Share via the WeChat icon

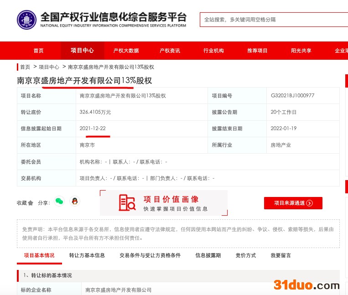coord(59,201)
